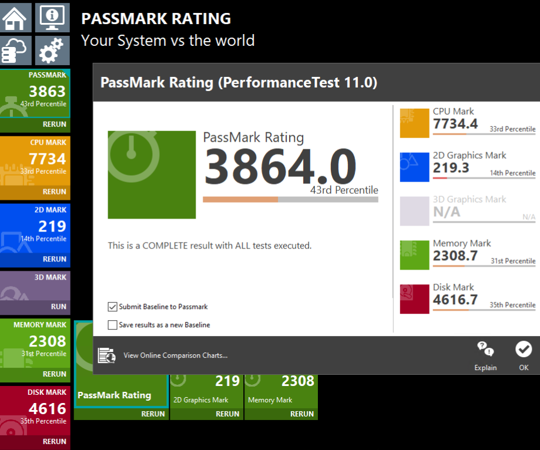Click the CPU Mark 7734.4 value

tap(455, 124)
